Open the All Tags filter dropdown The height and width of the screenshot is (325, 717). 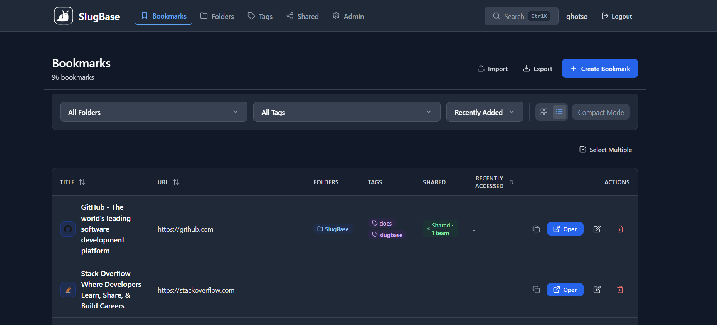pos(347,112)
